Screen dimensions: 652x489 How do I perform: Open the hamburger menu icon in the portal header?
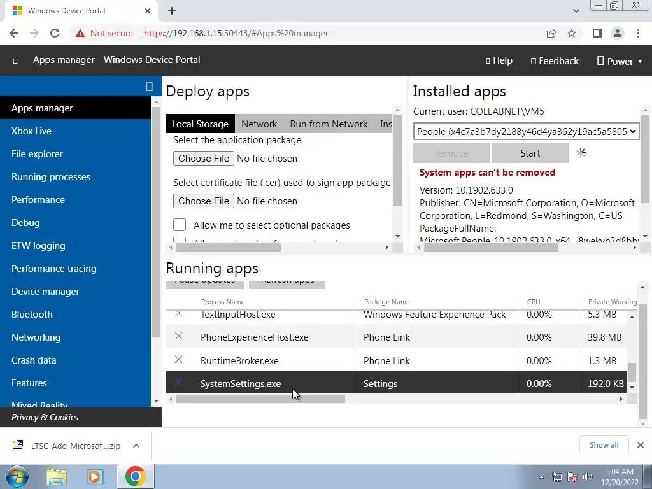(15, 61)
